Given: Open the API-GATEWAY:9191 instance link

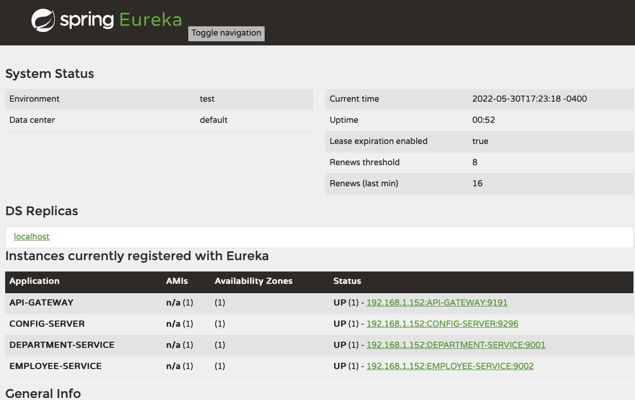Looking at the screenshot, I should 437,302.
